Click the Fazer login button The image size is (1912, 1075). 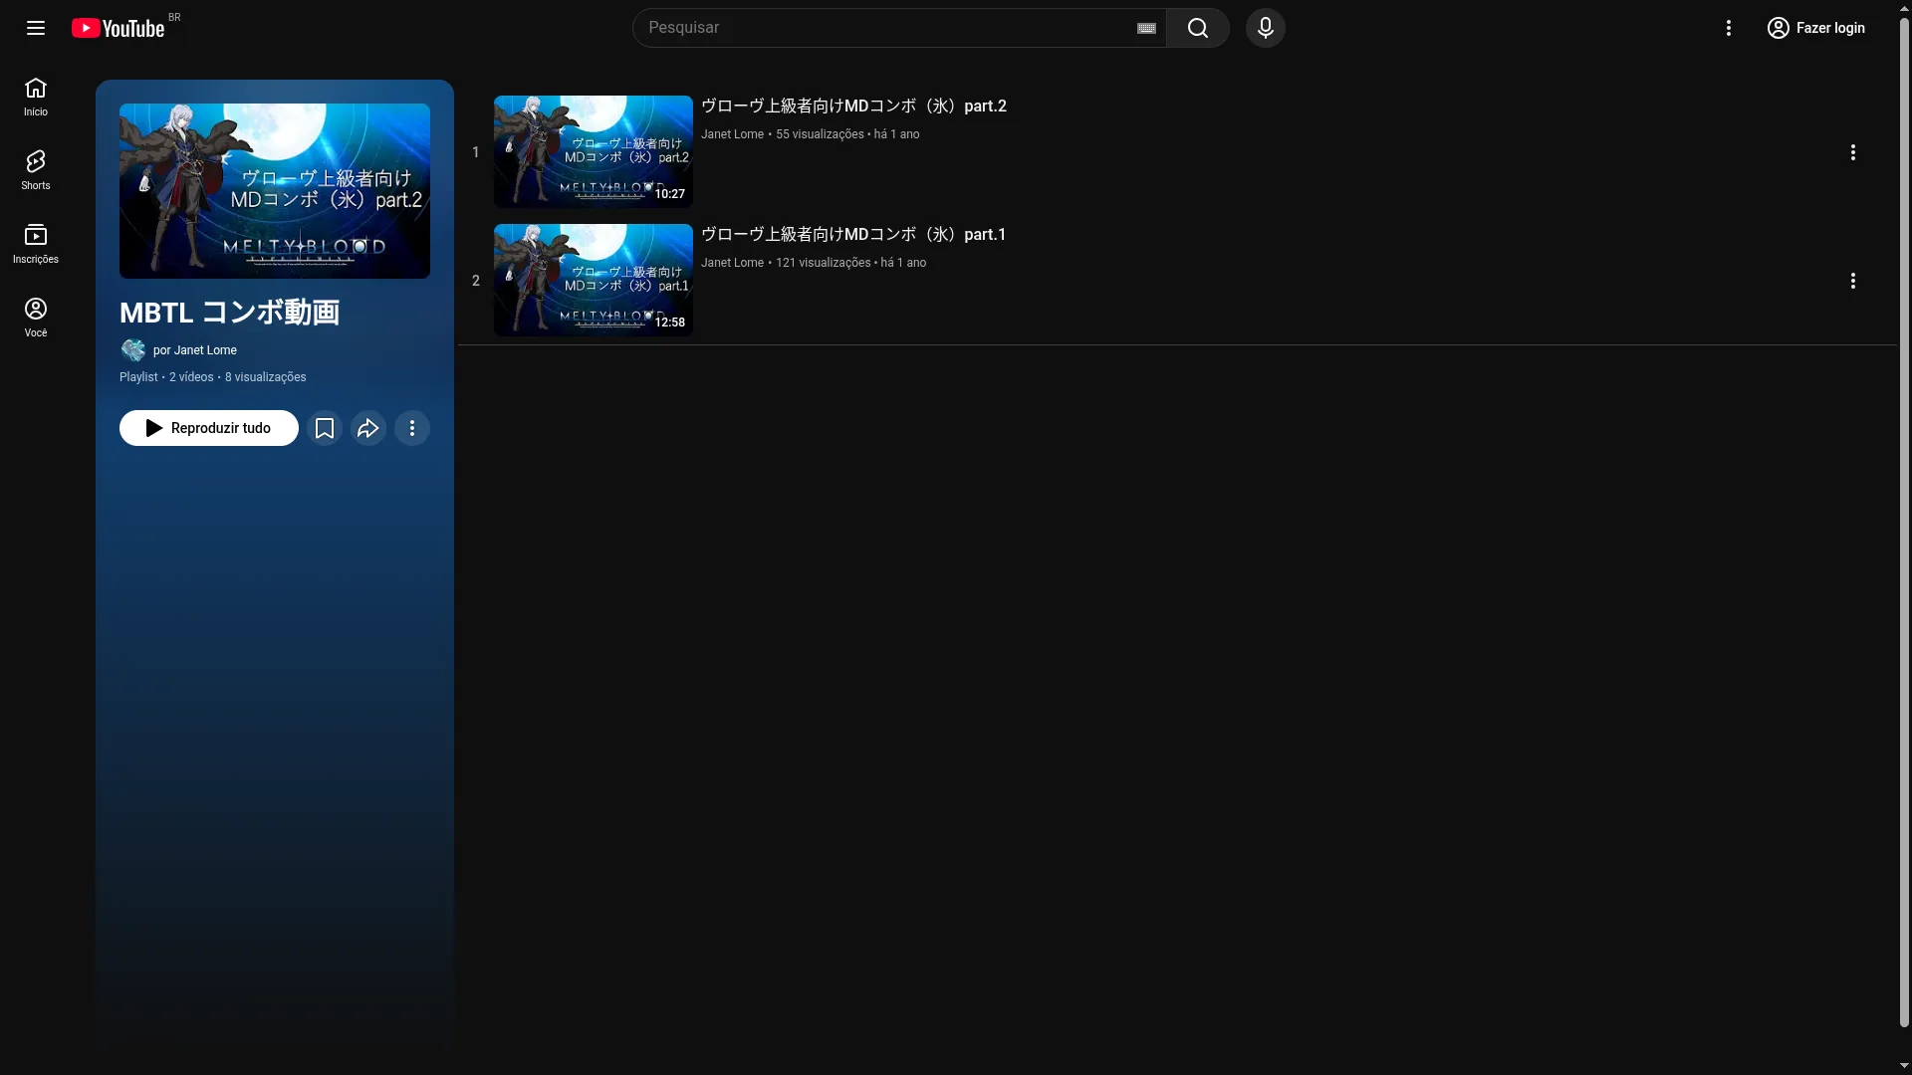point(1816,28)
